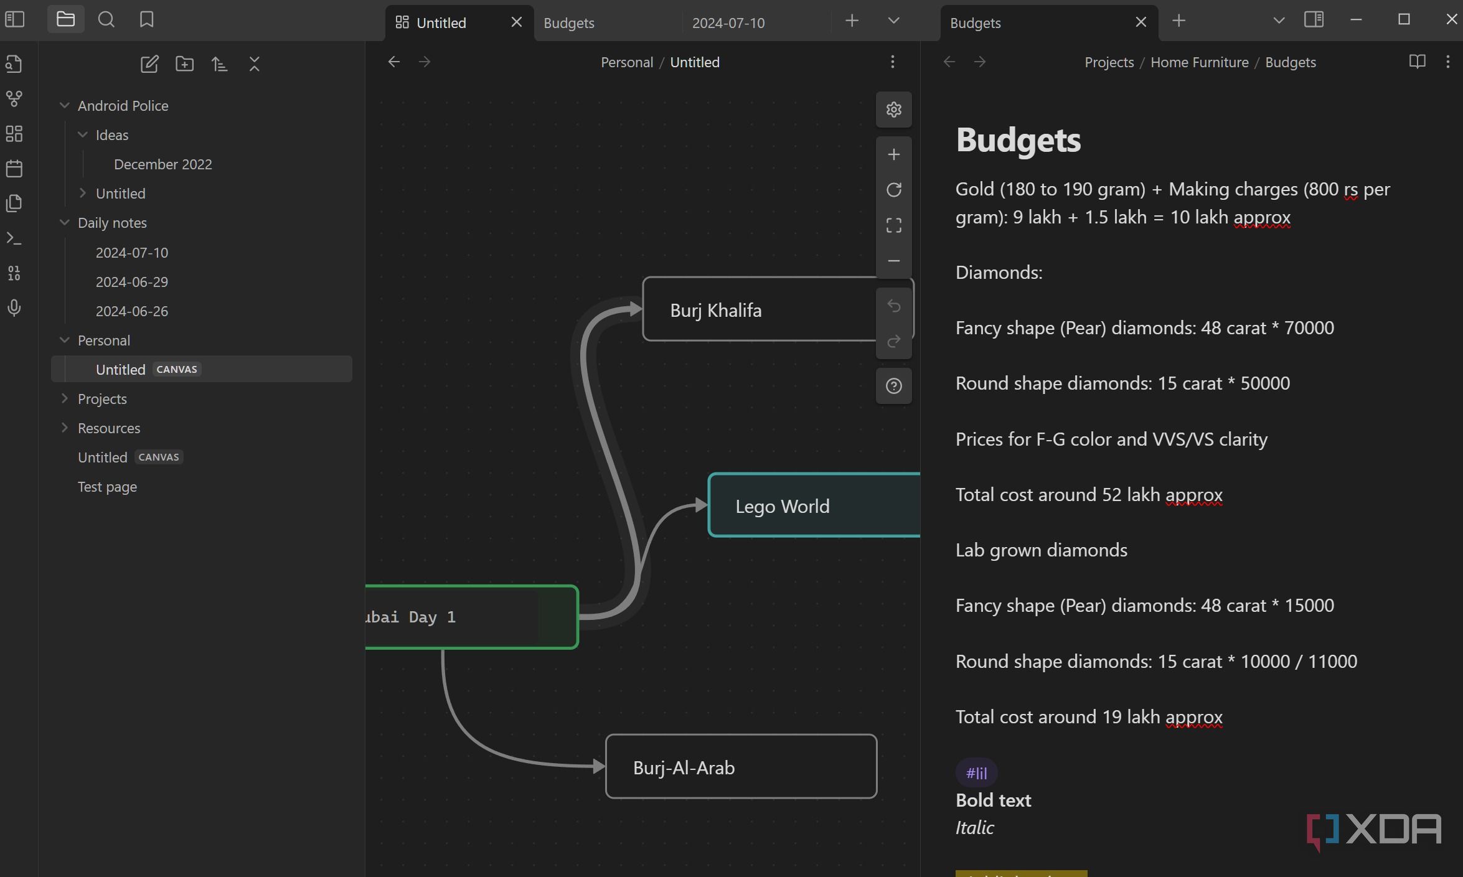Add new tab in left tab group
Screen dimensions: 1463x877
point(852,21)
